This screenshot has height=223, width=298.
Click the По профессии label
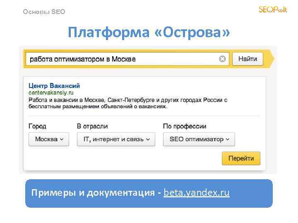coord(185,126)
